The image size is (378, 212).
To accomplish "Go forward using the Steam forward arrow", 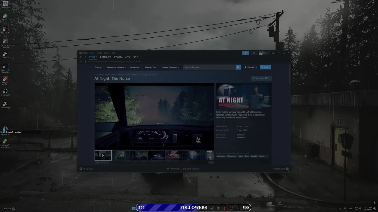I will 85,57.
